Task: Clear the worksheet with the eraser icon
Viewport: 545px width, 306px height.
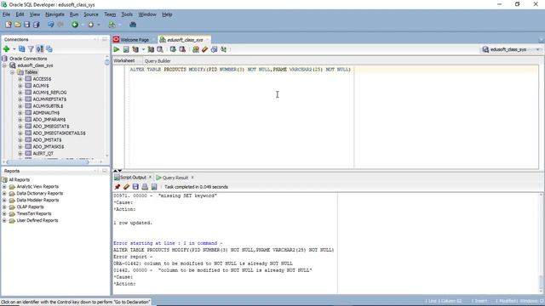Action: (x=204, y=49)
